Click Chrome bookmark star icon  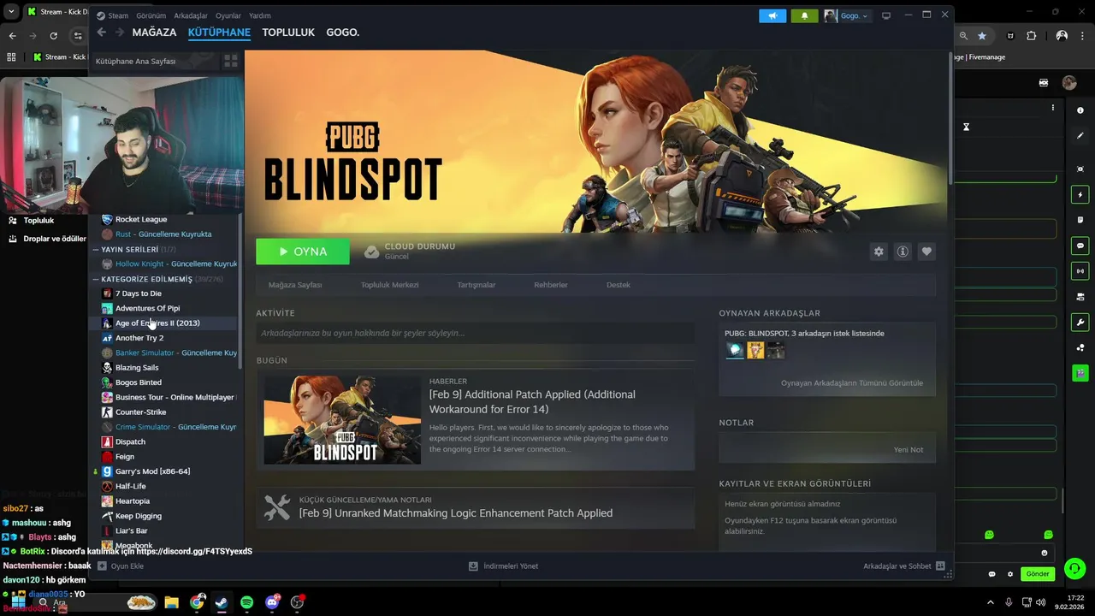pos(982,36)
